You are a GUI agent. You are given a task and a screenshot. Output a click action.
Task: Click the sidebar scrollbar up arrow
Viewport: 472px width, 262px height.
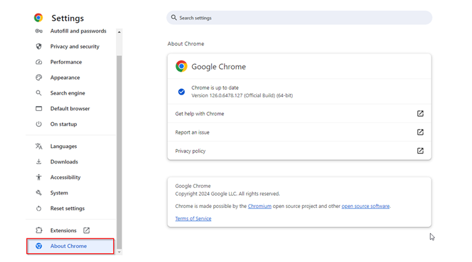pyautogui.click(x=119, y=32)
